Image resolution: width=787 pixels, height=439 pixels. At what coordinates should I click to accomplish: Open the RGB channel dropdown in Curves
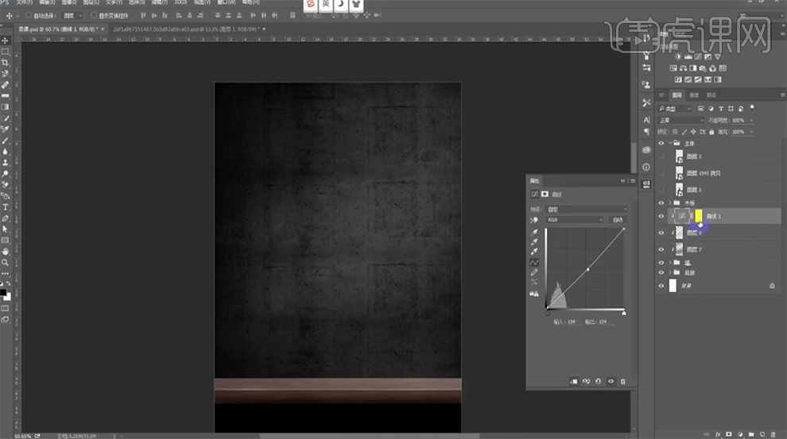coord(574,220)
